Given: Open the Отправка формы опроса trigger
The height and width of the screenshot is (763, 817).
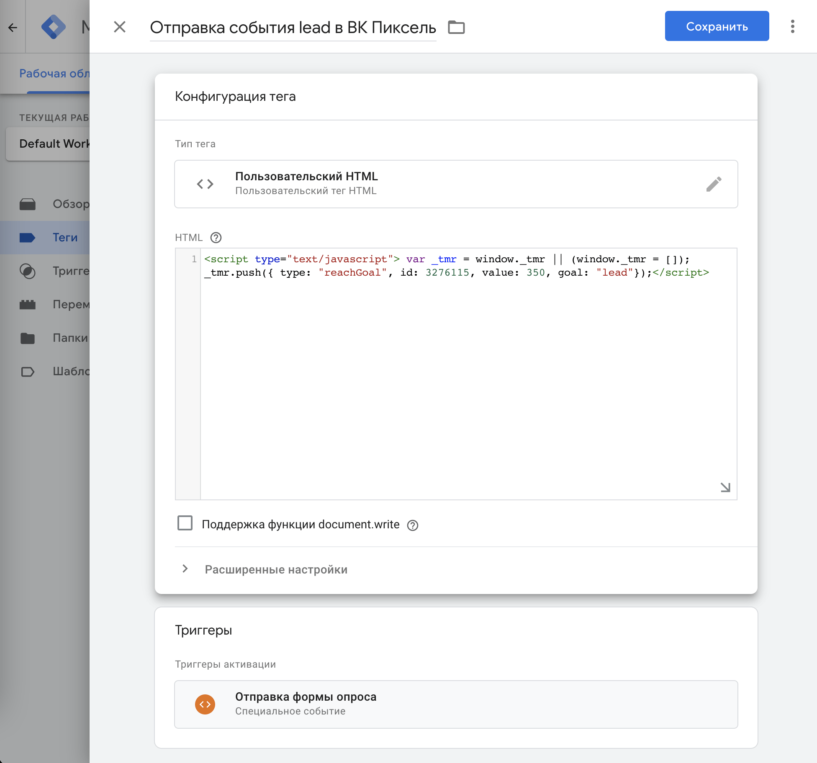Looking at the screenshot, I should 456,704.
